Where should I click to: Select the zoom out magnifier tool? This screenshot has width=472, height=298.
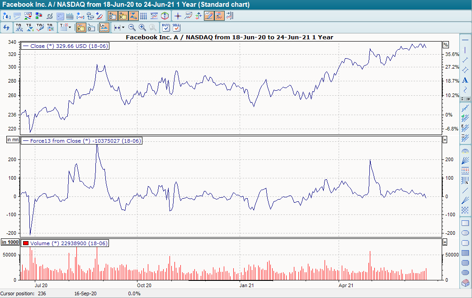tap(132, 28)
